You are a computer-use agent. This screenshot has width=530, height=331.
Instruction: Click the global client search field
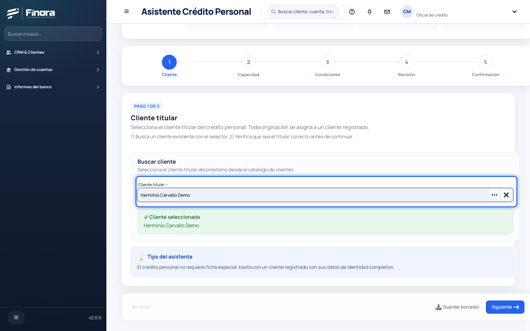pyautogui.click(x=303, y=12)
